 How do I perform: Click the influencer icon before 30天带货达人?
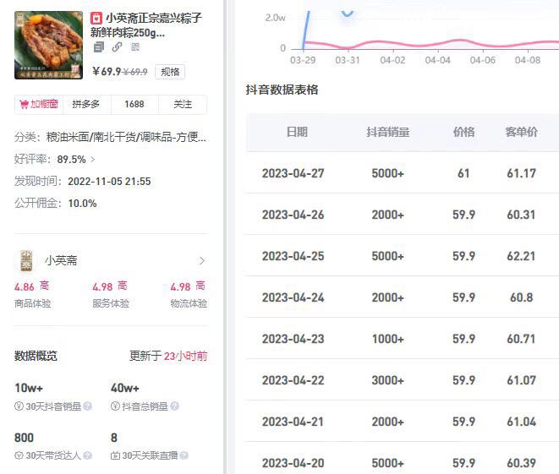click(19, 455)
